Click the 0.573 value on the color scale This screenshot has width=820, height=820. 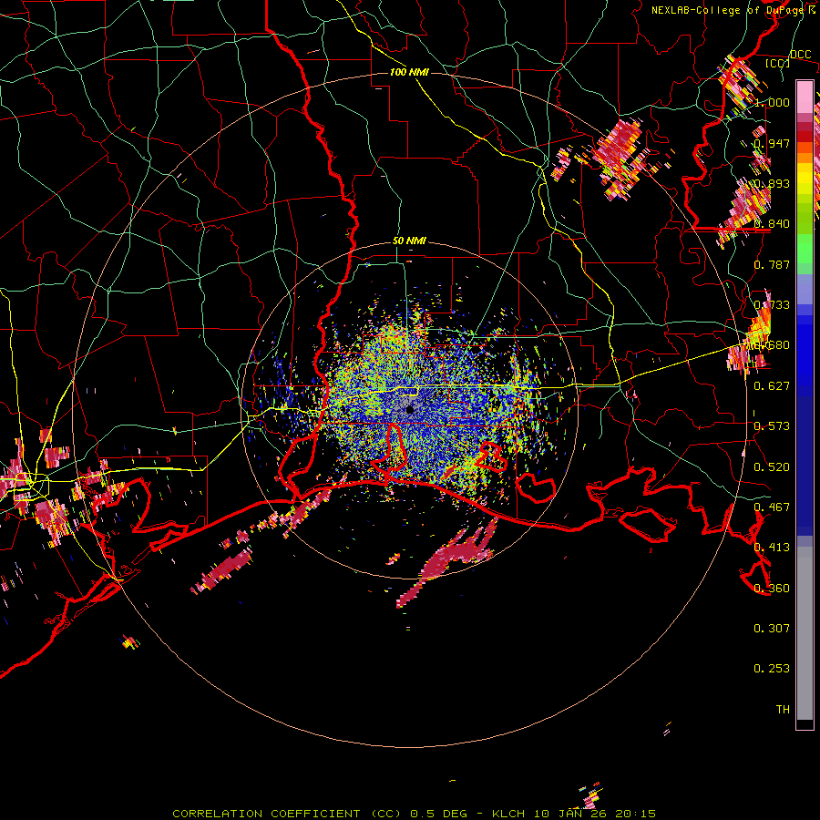772,426
